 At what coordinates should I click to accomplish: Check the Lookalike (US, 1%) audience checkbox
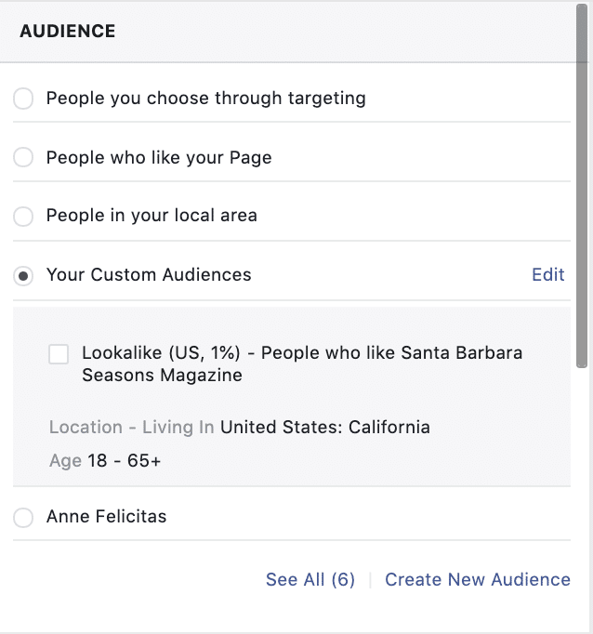click(x=59, y=354)
